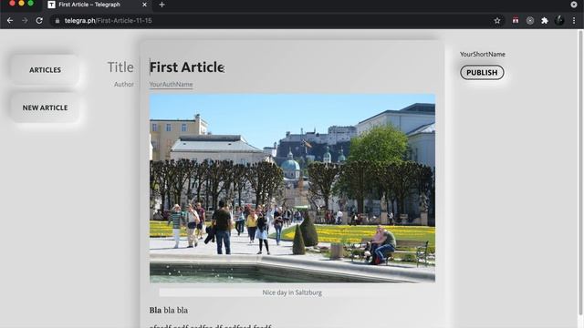584x328 pixels.
Task: Click the Telegraph favicon in the tab
Action: pyautogui.click(x=51, y=5)
